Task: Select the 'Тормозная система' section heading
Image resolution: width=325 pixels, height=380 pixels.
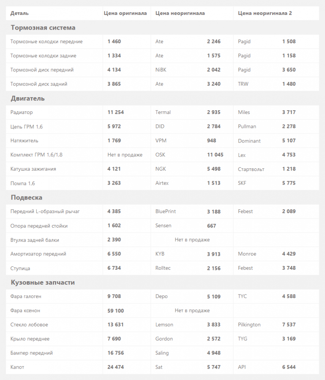Action: click(x=43, y=28)
